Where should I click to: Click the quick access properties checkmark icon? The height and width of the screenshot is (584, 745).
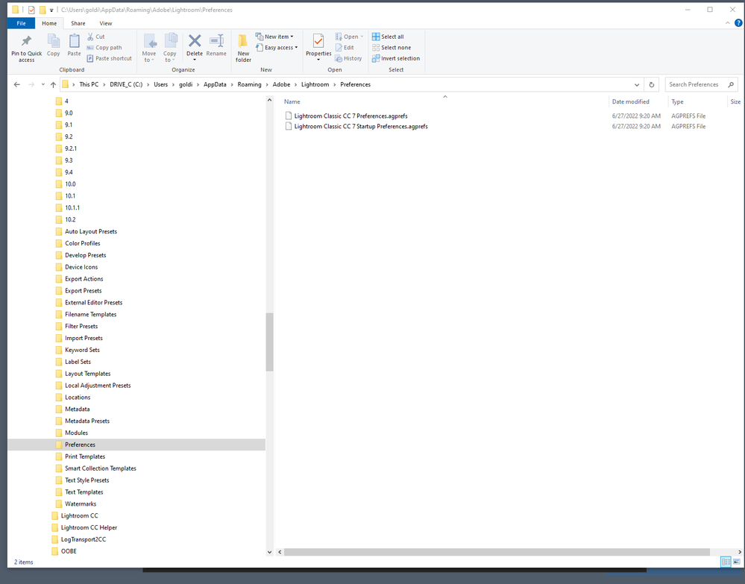coord(31,10)
